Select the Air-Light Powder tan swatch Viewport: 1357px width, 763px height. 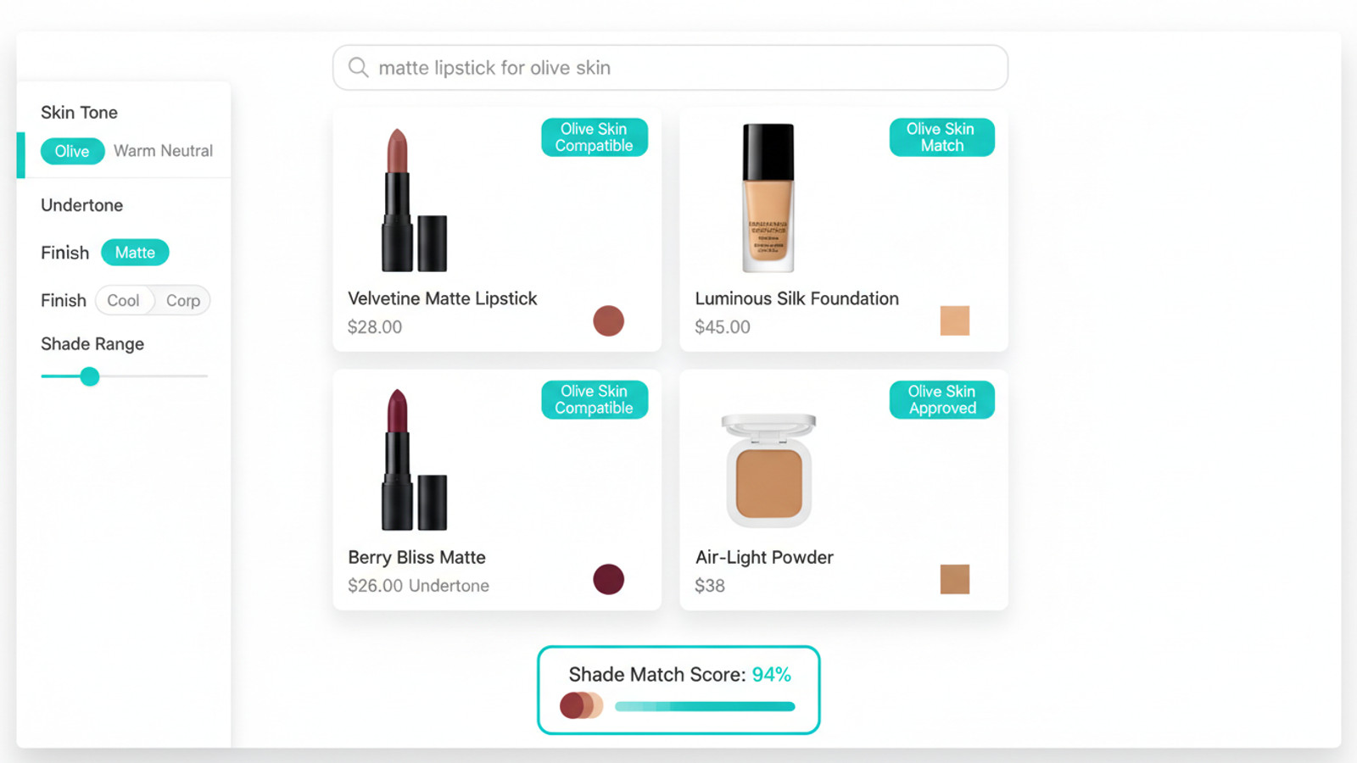tap(954, 580)
